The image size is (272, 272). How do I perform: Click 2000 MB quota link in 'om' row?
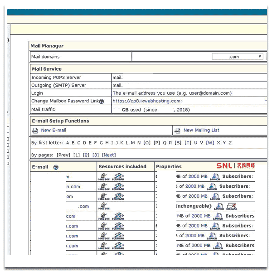coord(198,196)
